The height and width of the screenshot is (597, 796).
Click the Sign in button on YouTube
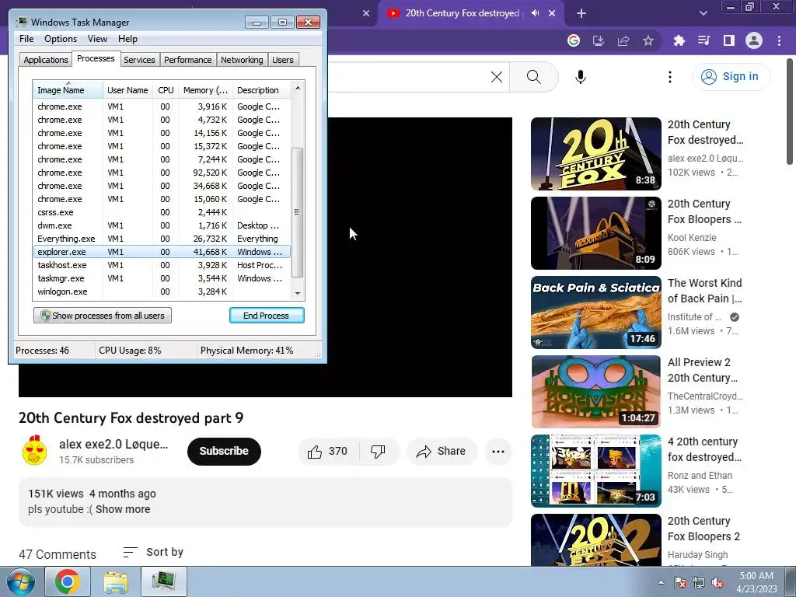[731, 77]
